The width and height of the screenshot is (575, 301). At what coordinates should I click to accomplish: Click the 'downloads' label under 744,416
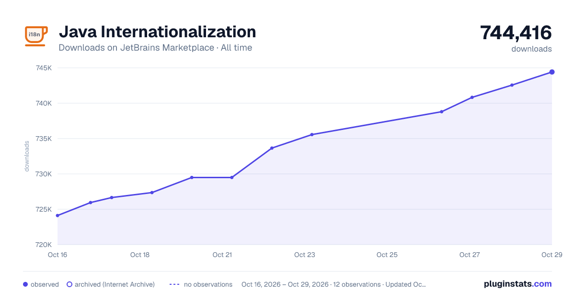point(531,49)
